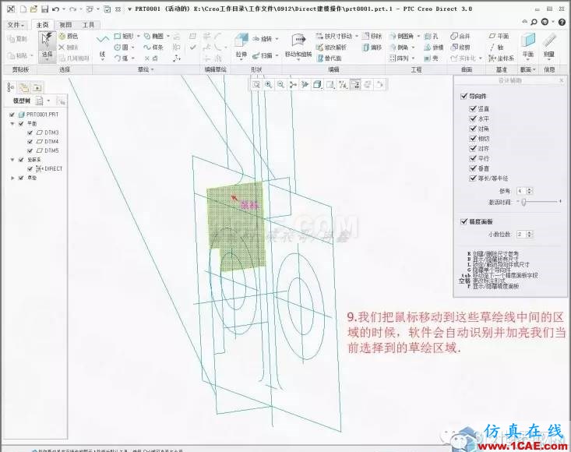Select the 合并 merge surface tool
Screen dimensions: 571x452
click(x=460, y=37)
